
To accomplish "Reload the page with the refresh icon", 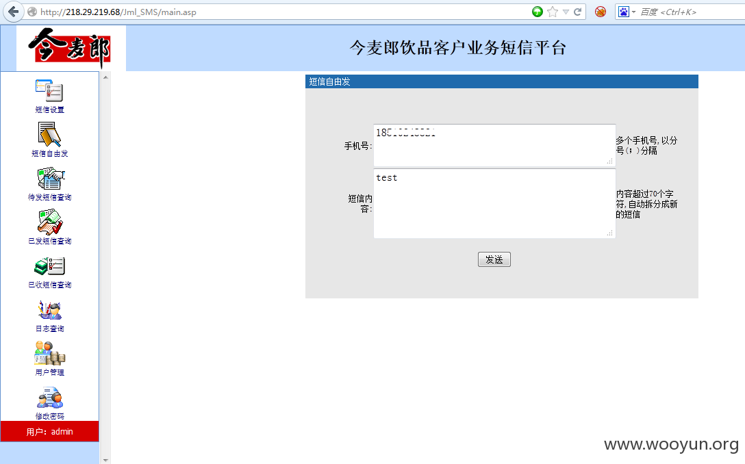I will [x=578, y=12].
